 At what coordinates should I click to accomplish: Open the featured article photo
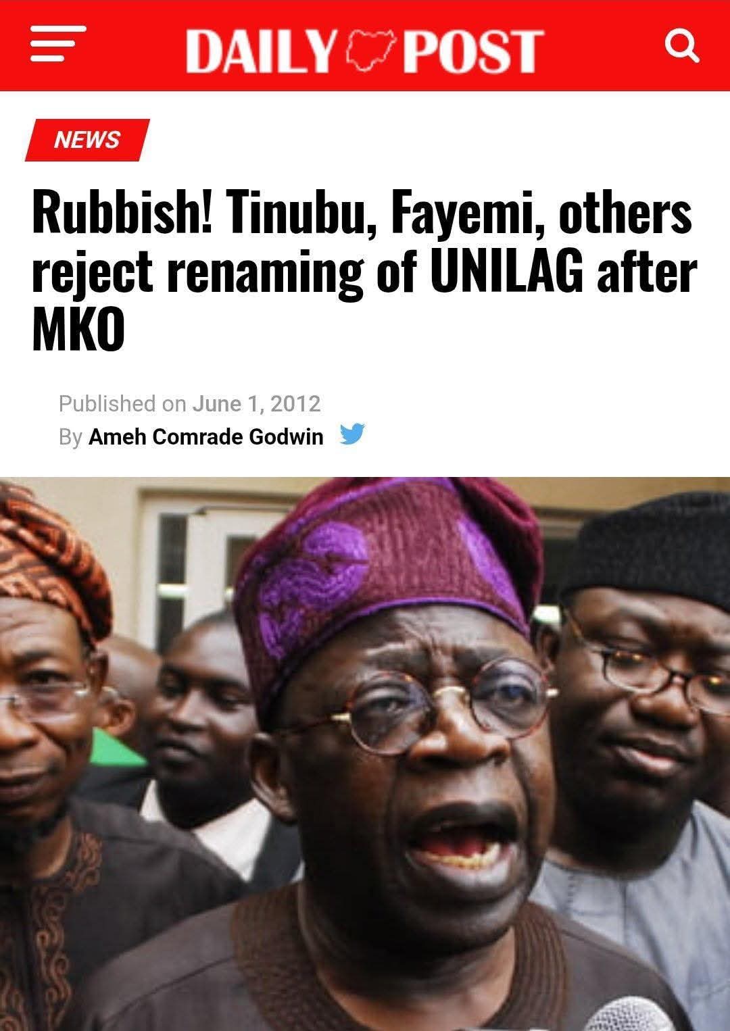pos(365,753)
